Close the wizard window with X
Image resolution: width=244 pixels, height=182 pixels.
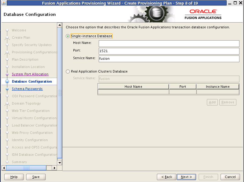[x=241, y=3]
